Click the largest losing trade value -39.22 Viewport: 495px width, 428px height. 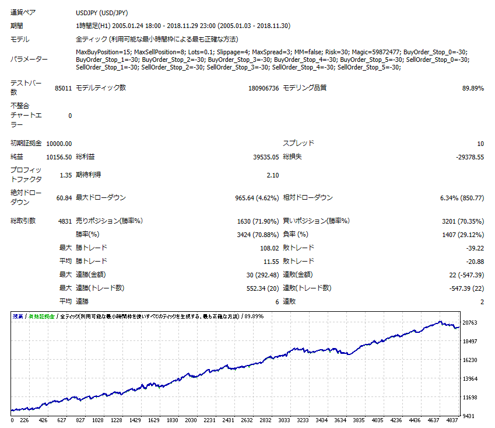click(475, 248)
